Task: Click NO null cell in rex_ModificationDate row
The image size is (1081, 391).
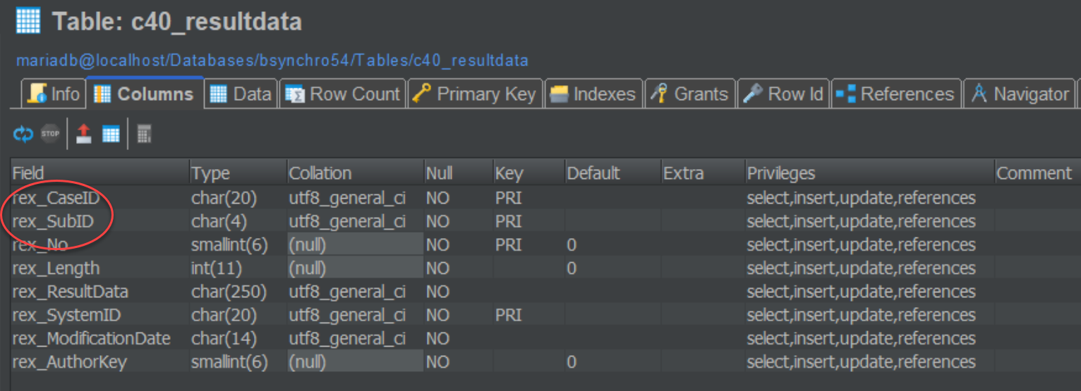Action: (x=458, y=338)
